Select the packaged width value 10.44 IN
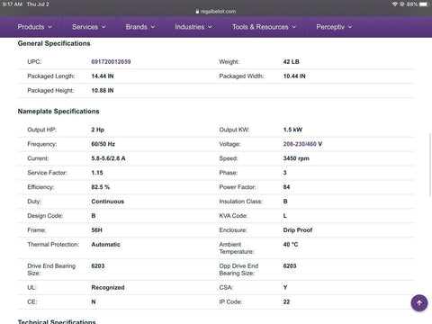The width and height of the screenshot is (432, 324). click(294, 76)
